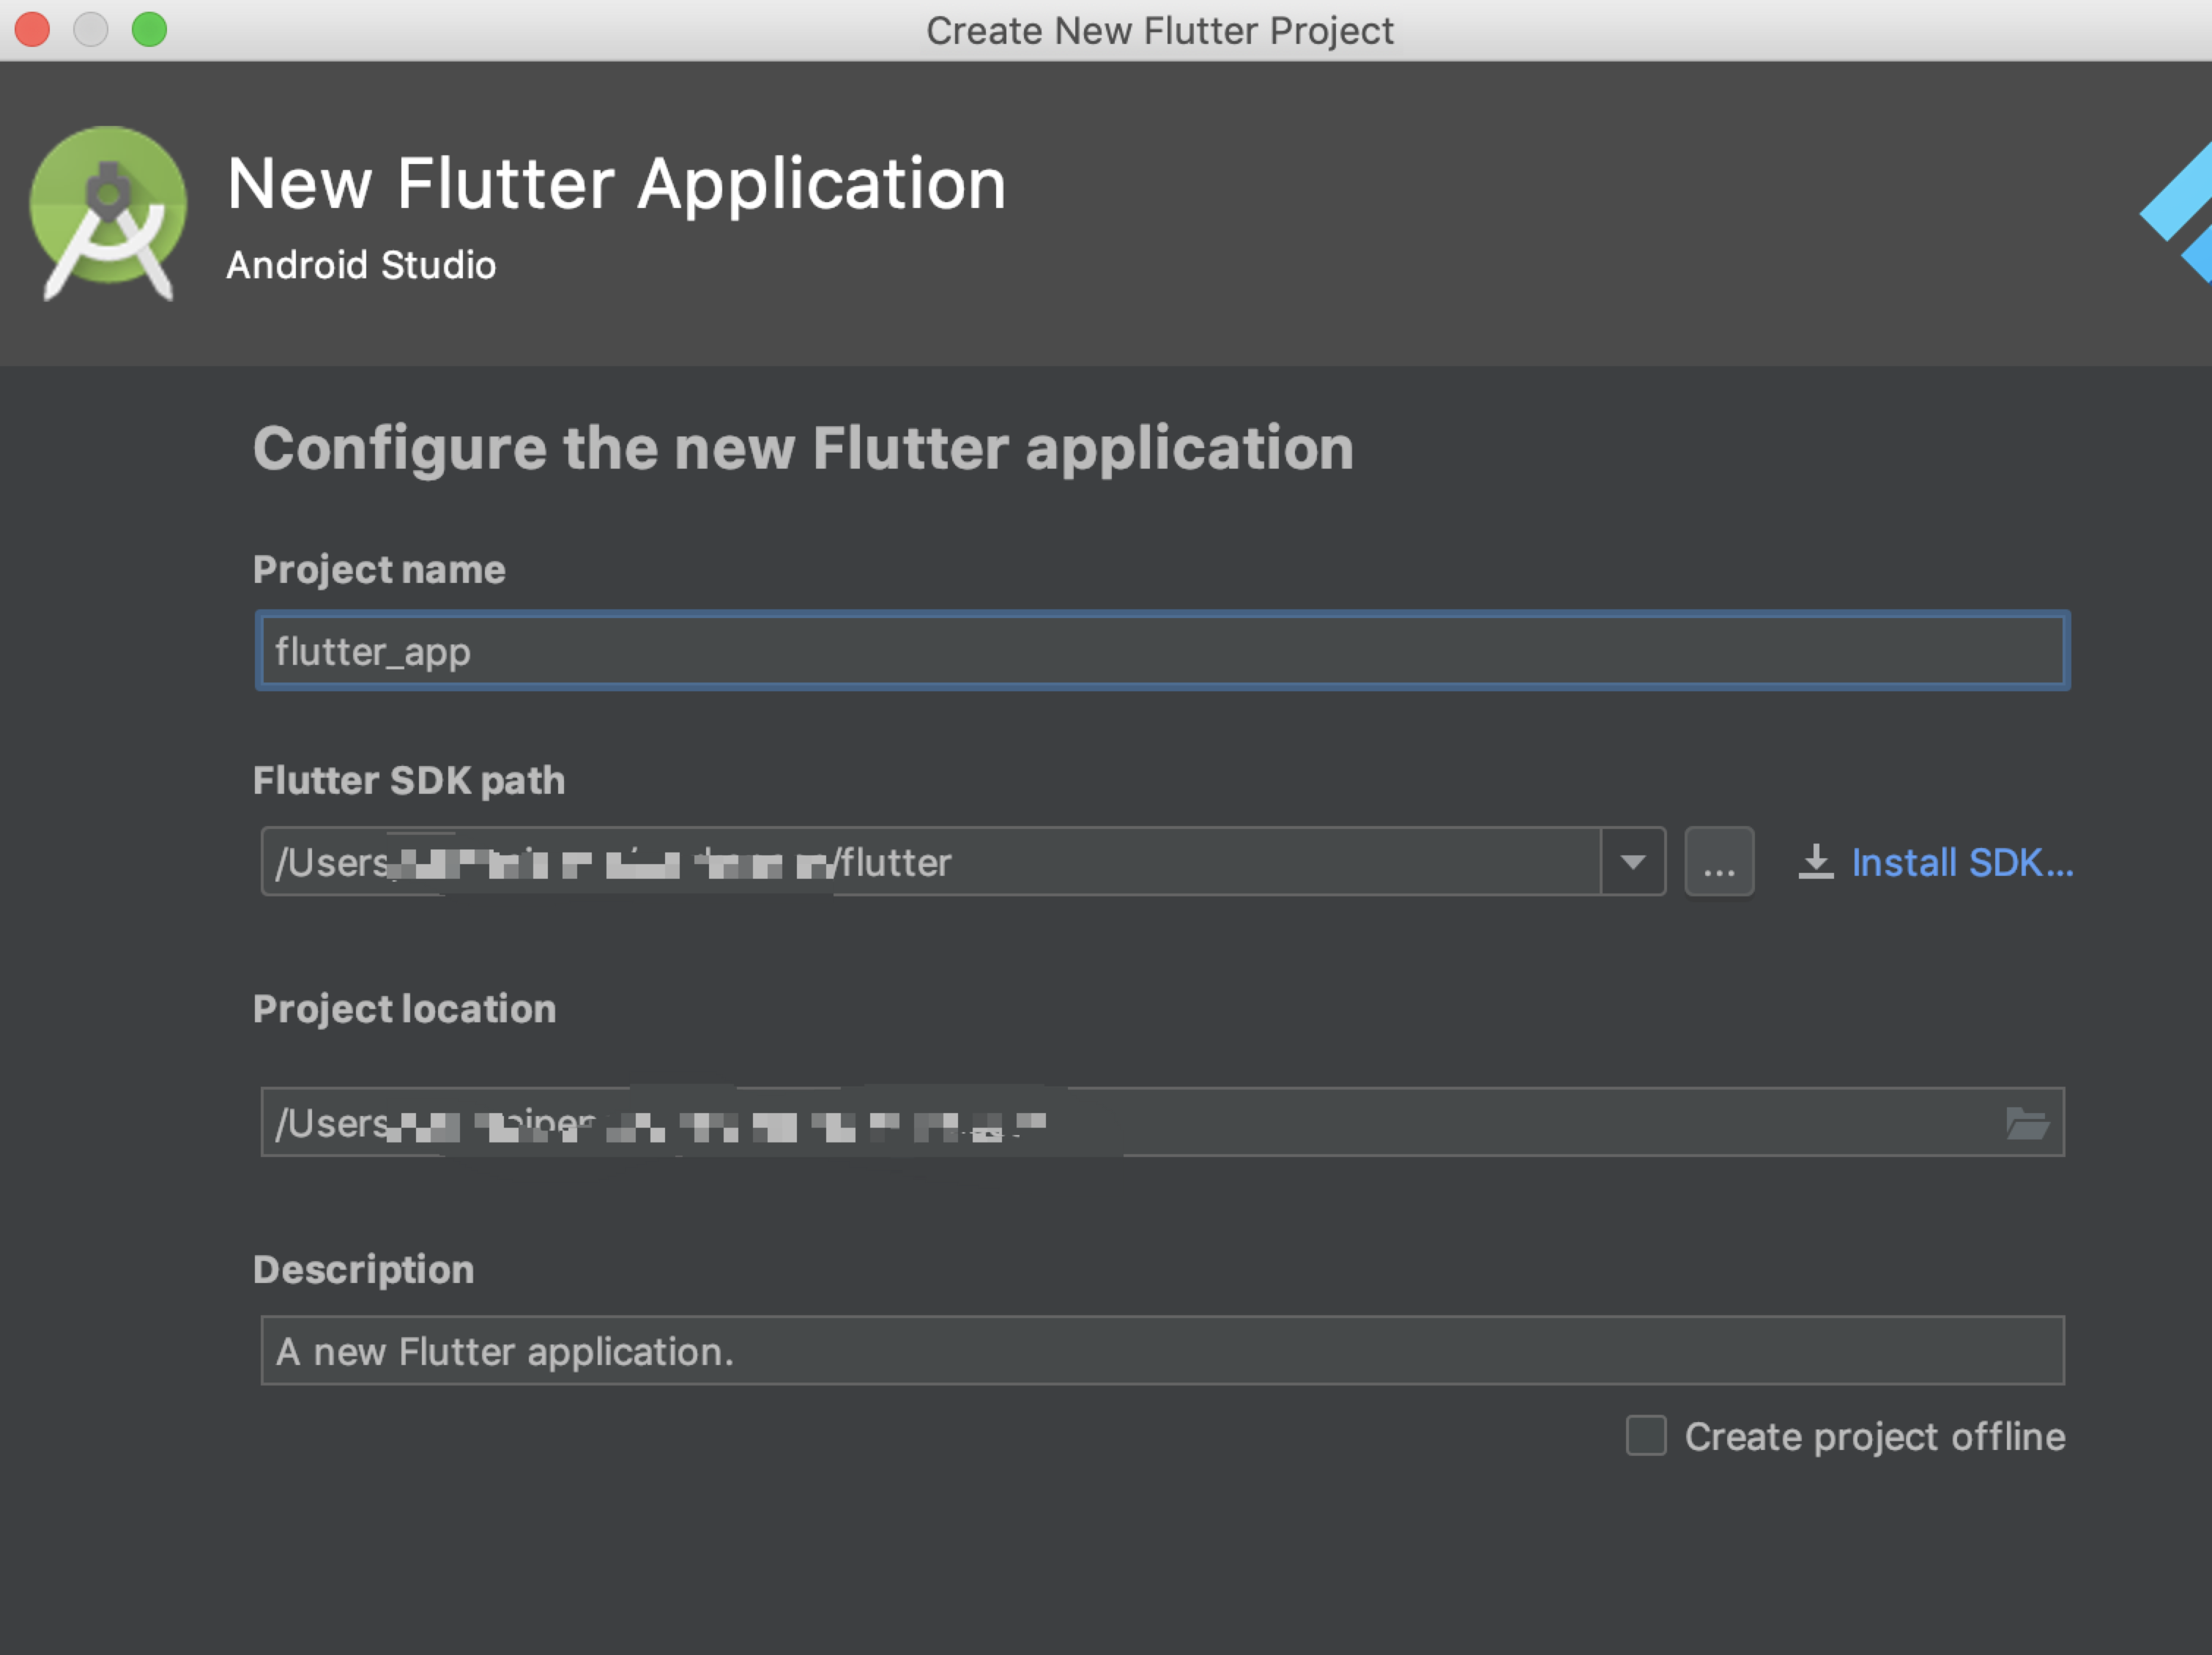Image resolution: width=2212 pixels, height=1655 pixels.
Task: Click the 'Flutter SDK path' label
Action: click(408, 781)
